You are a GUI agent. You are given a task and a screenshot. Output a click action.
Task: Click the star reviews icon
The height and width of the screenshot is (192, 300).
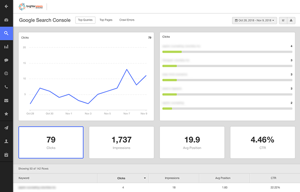(6, 114)
